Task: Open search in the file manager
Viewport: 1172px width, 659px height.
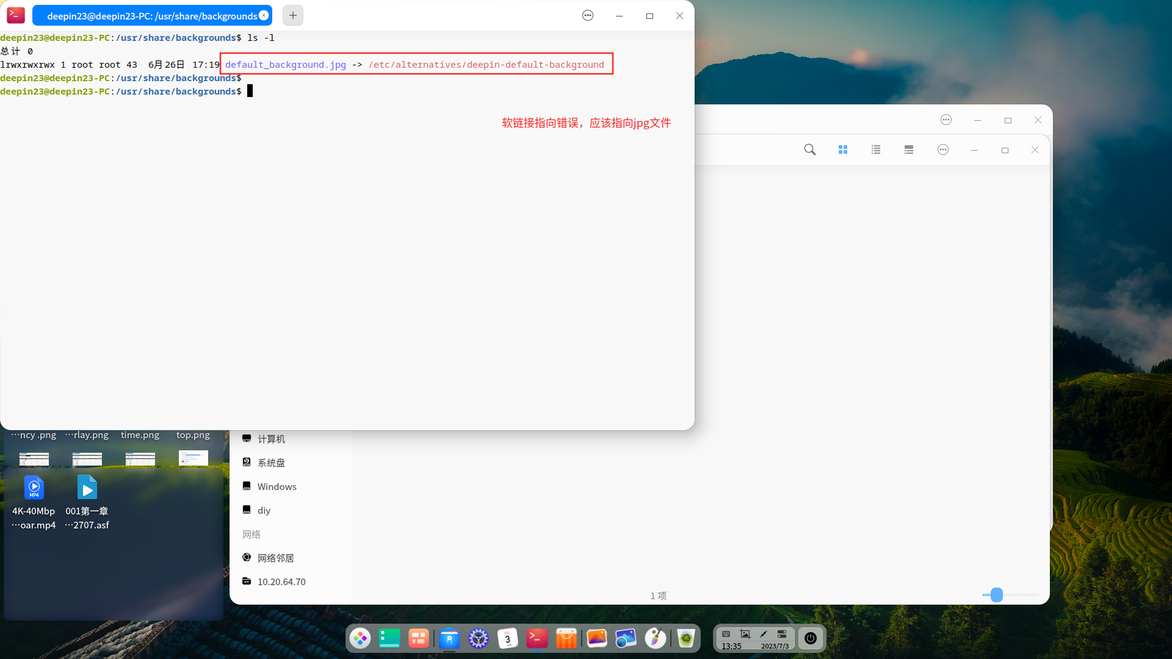Action: [809, 149]
